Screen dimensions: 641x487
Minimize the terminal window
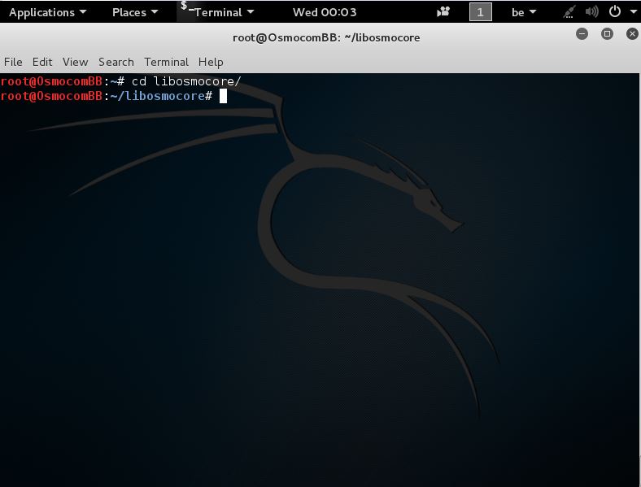(582, 34)
